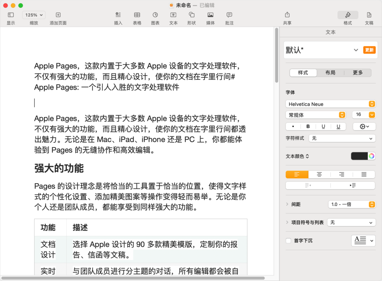Click the 强大的功能 heading text

click(x=59, y=168)
